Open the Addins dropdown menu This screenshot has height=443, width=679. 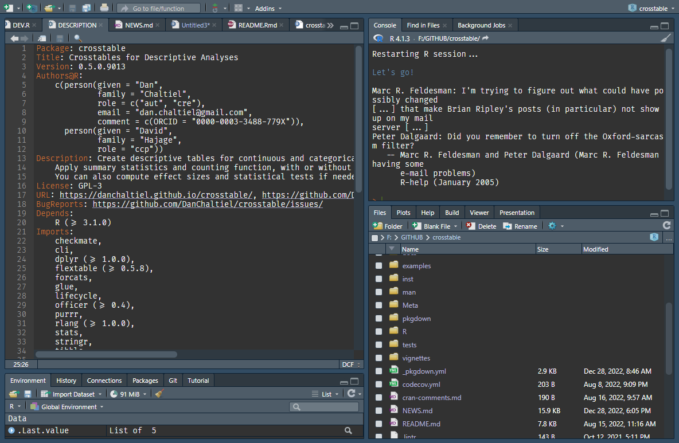pos(268,9)
